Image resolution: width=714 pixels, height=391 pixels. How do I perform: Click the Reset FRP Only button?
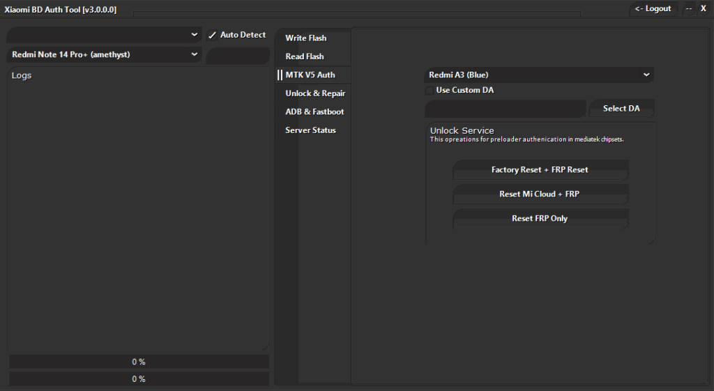point(540,219)
